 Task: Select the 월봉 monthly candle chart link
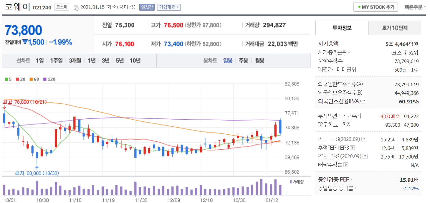click(259, 61)
